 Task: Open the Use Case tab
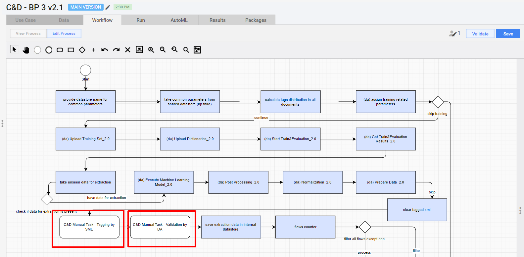tap(25, 20)
